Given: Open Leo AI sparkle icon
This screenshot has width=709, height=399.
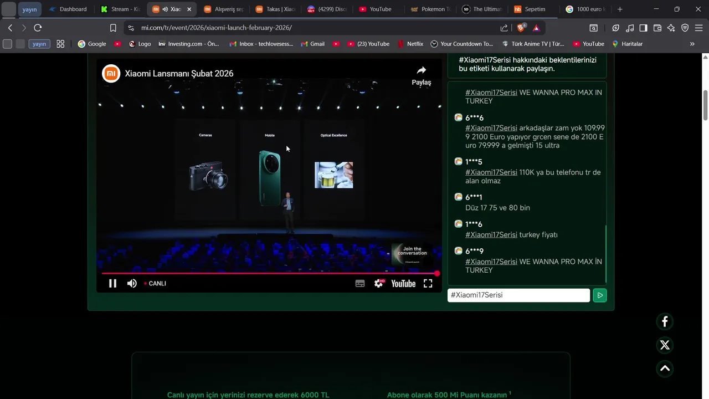Looking at the screenshot, I should point(671,28).
